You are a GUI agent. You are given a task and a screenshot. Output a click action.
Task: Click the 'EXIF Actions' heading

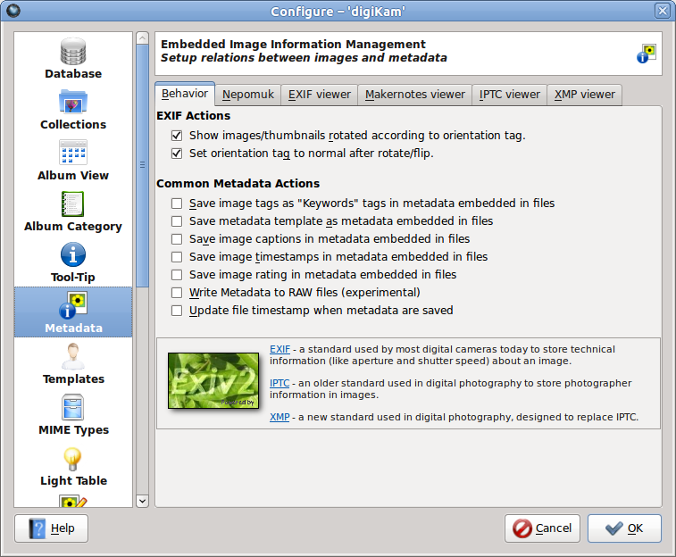click(x=193, y=116)
